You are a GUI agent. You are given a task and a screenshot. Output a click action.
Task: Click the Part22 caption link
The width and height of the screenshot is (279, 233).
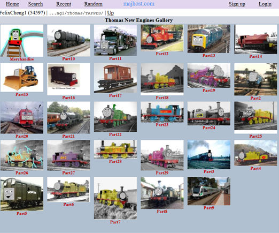point(115,134)
